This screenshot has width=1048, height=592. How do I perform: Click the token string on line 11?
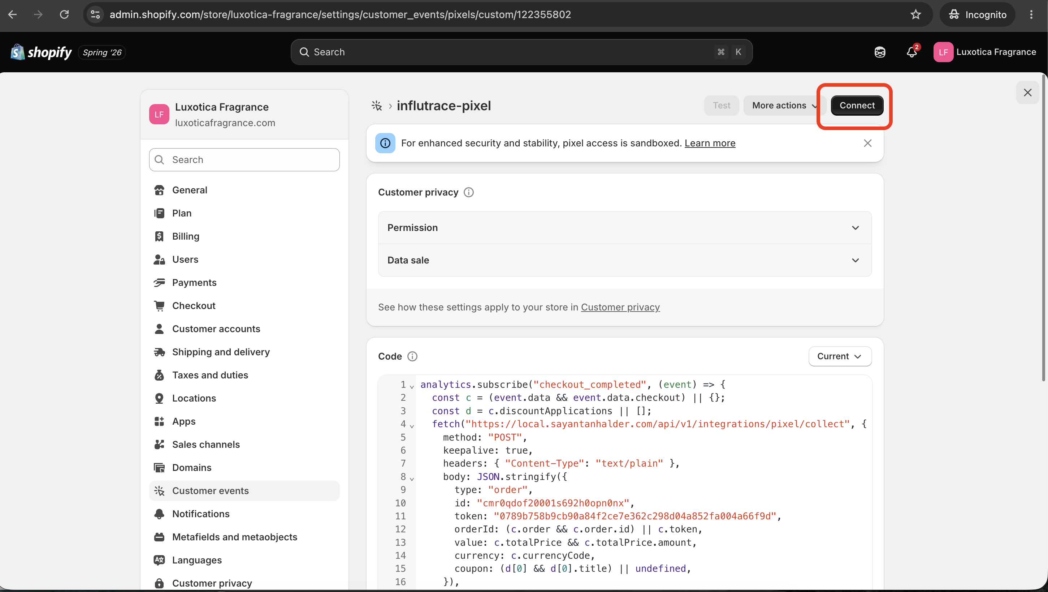635,516
